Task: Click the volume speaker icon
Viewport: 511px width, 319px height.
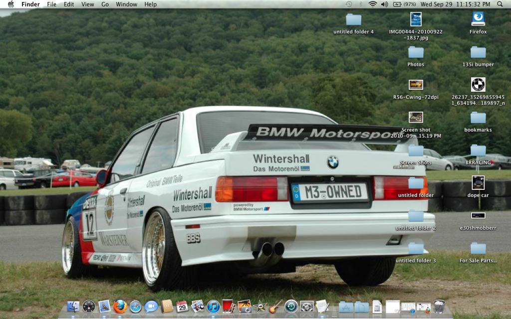Action: [385, 4]
